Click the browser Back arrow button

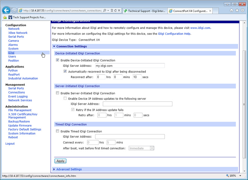point(6,11)
